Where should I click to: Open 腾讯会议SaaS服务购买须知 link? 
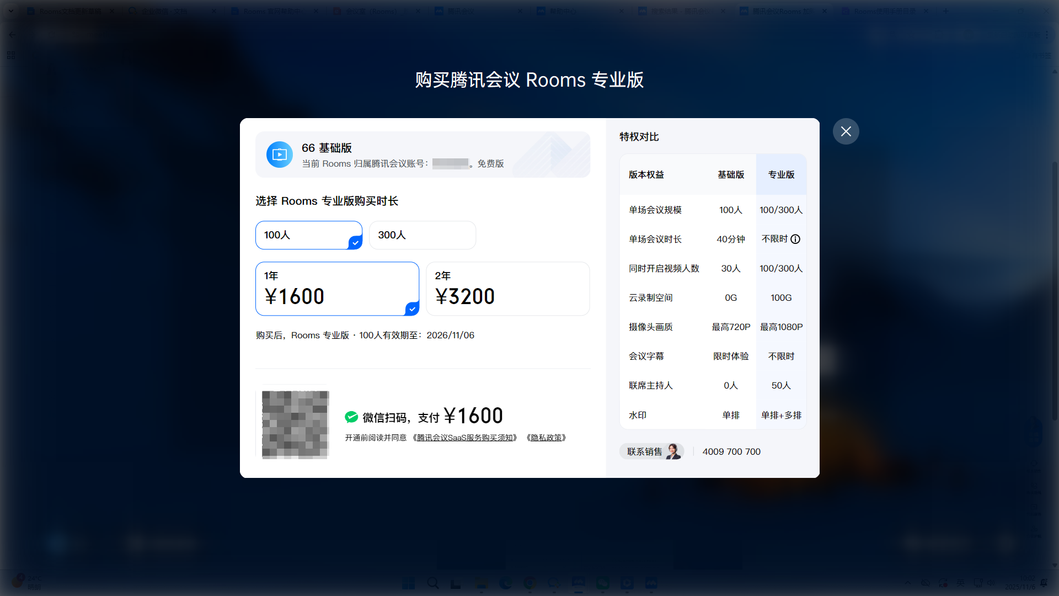point(465,438)
